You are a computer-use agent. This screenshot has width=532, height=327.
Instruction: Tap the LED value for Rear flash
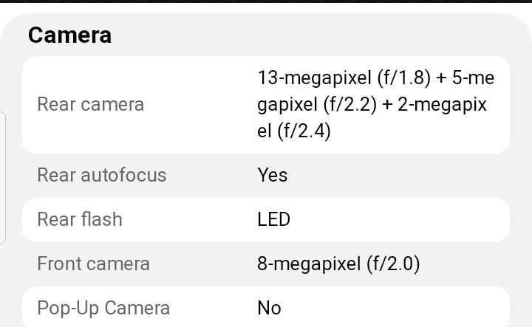pyautogui.click(x=273, y=219)
